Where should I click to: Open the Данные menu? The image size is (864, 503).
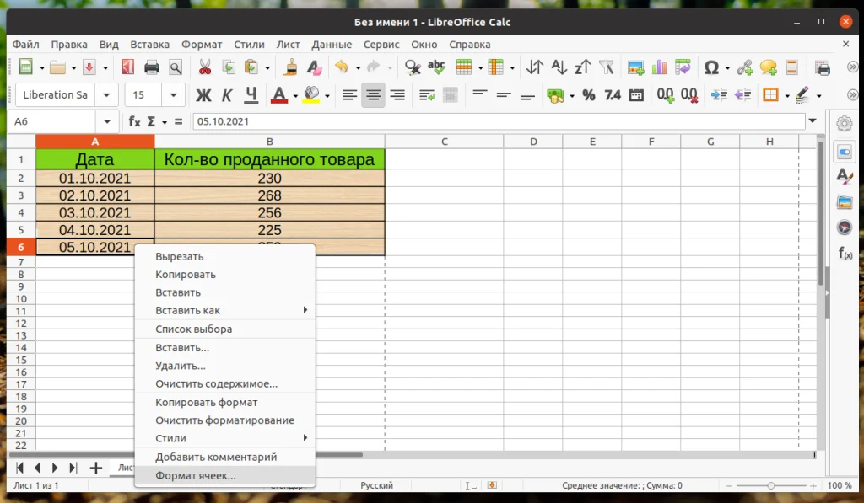point(332,44)
